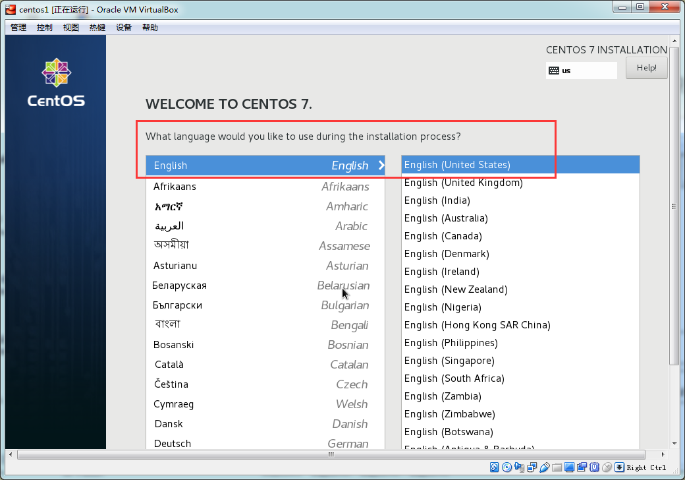The width and height of the screenshot is (685, 480).
Task: Click the keyboard icon beside us layout
Action: tap(554, 71)
